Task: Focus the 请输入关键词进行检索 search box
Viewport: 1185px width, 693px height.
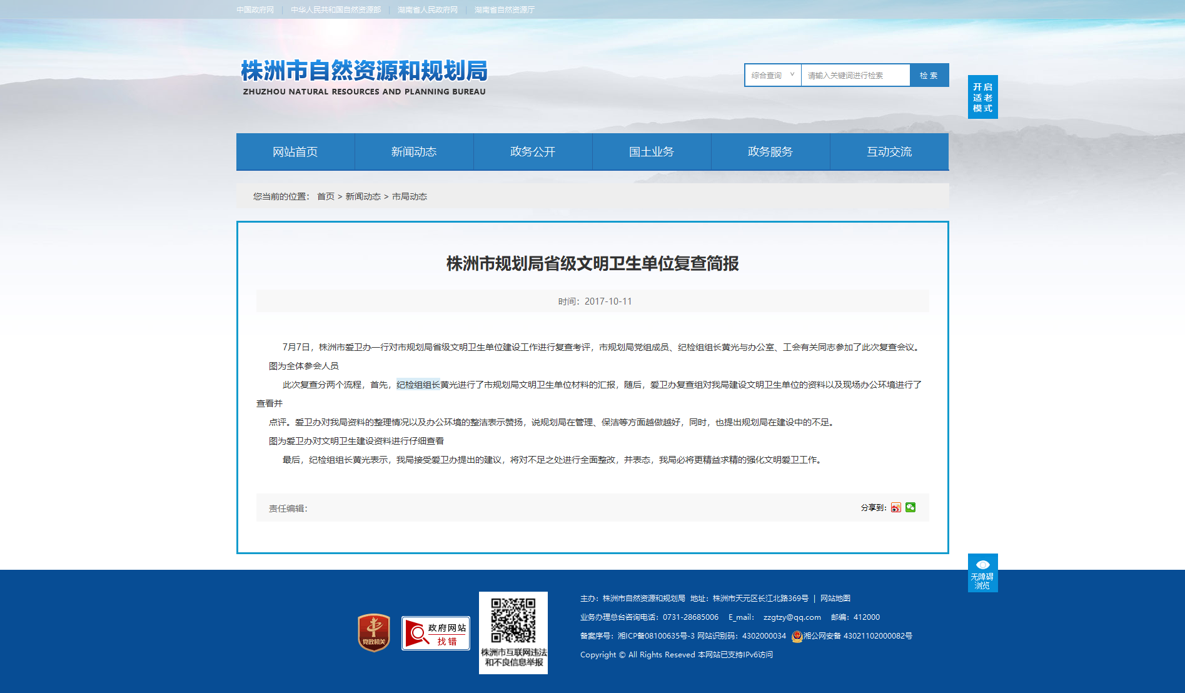Action: [855, 75]
